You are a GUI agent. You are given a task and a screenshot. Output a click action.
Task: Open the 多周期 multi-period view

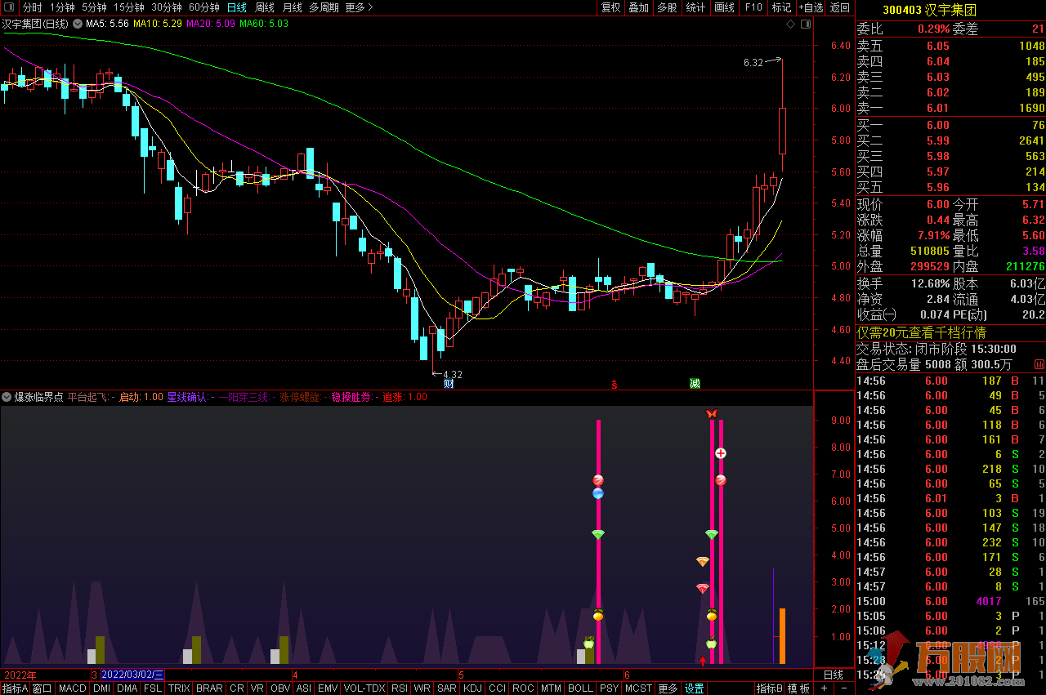(x=324, y=7)
